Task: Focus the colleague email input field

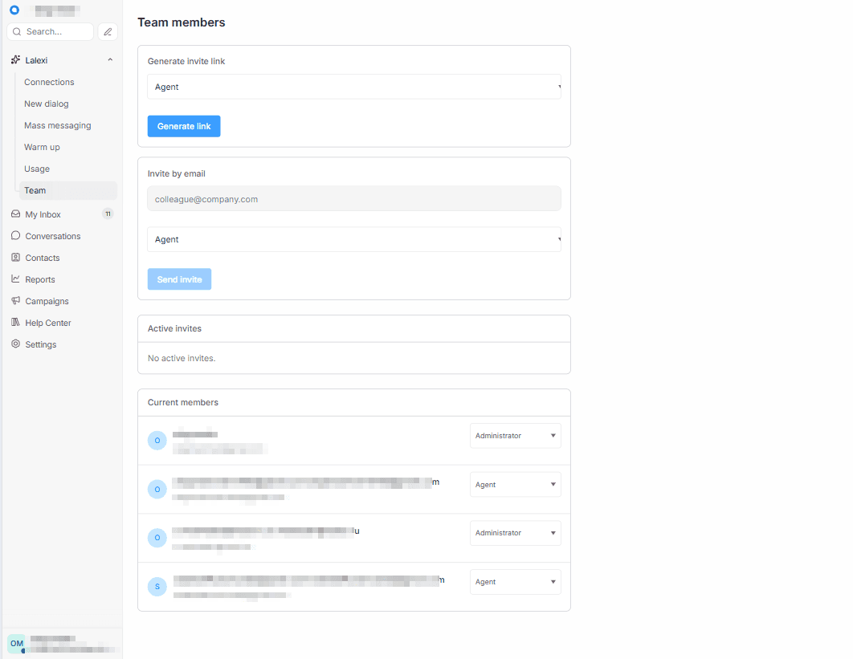Action: pos(354,199)
